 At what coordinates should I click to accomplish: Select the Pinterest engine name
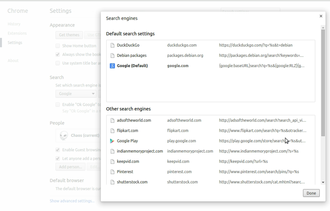[125, 172]
